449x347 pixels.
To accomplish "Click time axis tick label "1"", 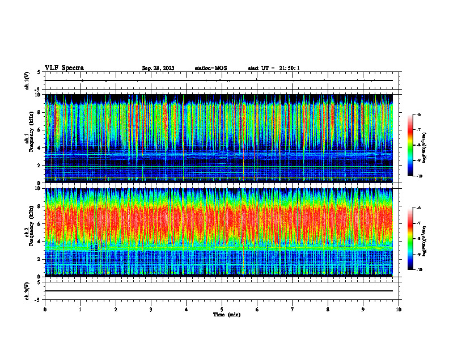I will click(80, 310).
